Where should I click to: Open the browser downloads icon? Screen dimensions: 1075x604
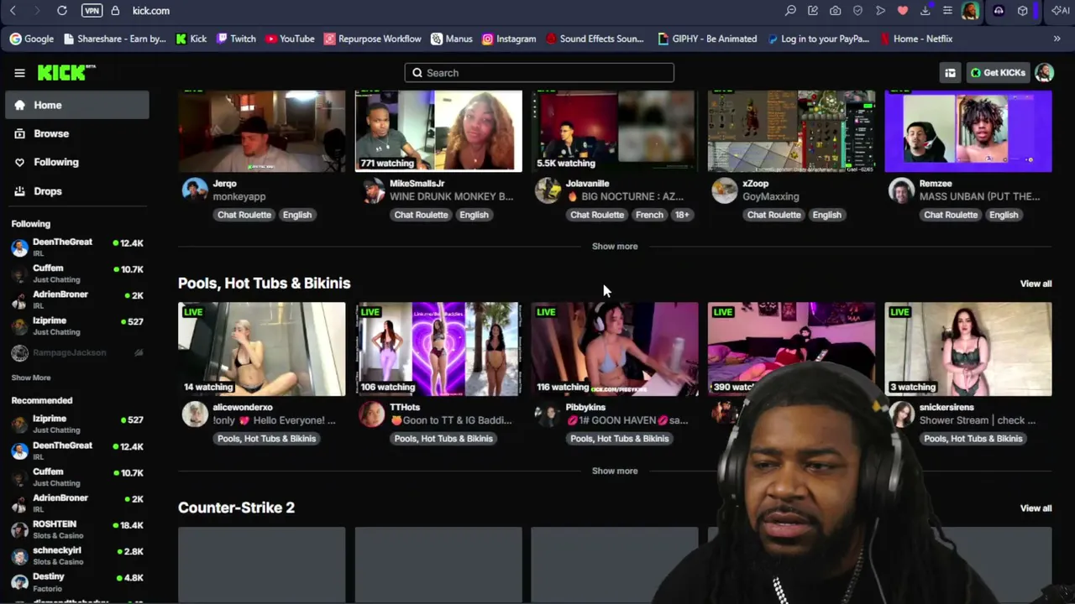coord(925,11)
